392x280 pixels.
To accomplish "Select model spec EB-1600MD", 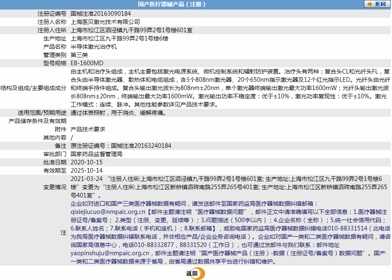I will [87, 63].
